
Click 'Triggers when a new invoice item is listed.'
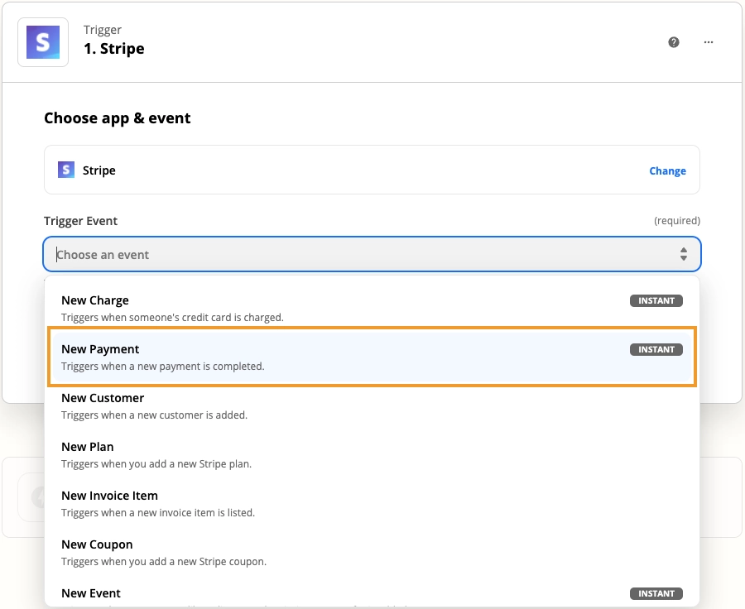point(158,512)
